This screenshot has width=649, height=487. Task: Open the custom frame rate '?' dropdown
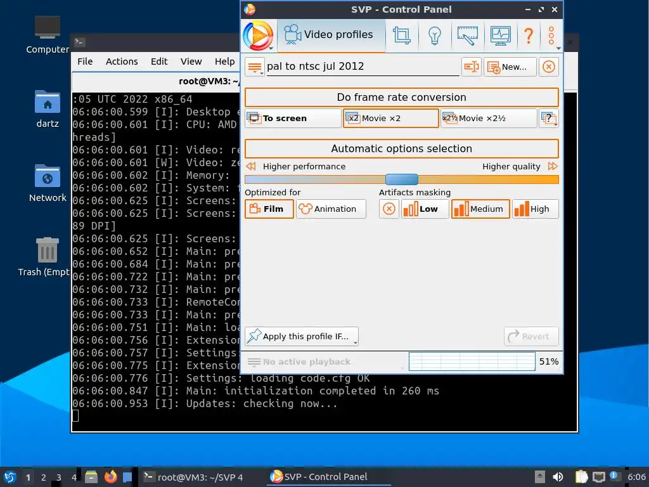click(x=549, y=119)
